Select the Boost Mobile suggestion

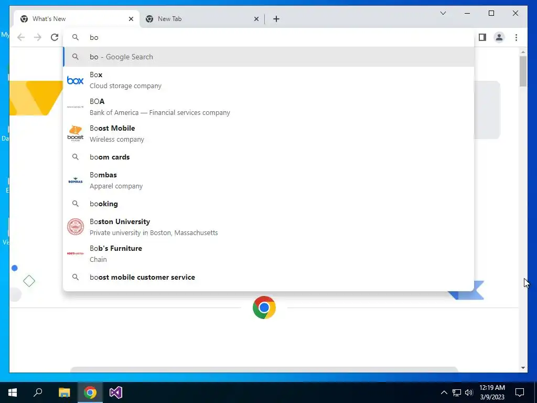click(x=268, y=134)
